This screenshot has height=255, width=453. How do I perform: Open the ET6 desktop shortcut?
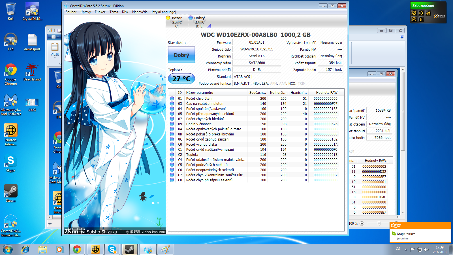point(11,42)
